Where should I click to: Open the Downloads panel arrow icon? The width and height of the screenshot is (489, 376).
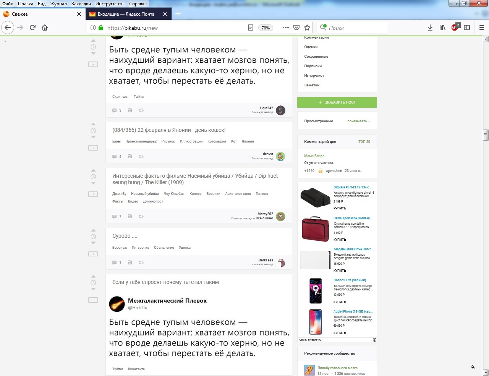click(430, 28)
